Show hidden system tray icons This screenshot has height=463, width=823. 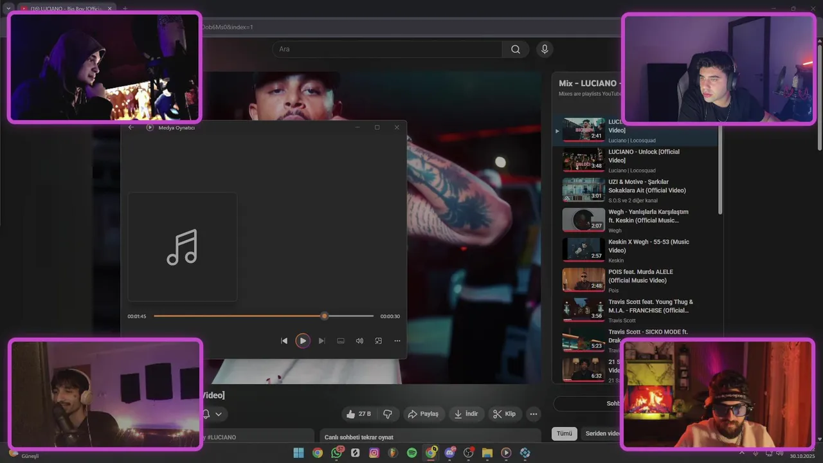(x=743, y=453)
